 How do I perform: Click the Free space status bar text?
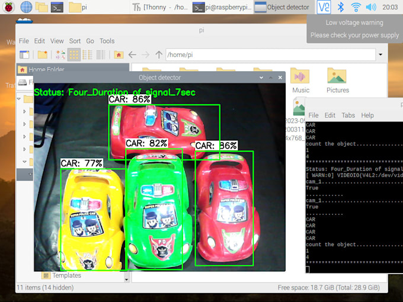pyautogui.click(x=329, y=287)
